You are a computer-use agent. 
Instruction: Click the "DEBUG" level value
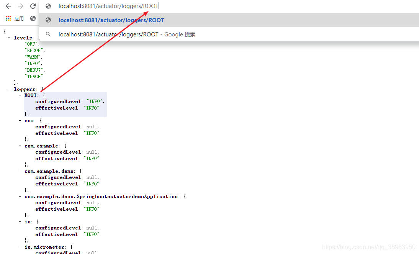pos(34,70)
